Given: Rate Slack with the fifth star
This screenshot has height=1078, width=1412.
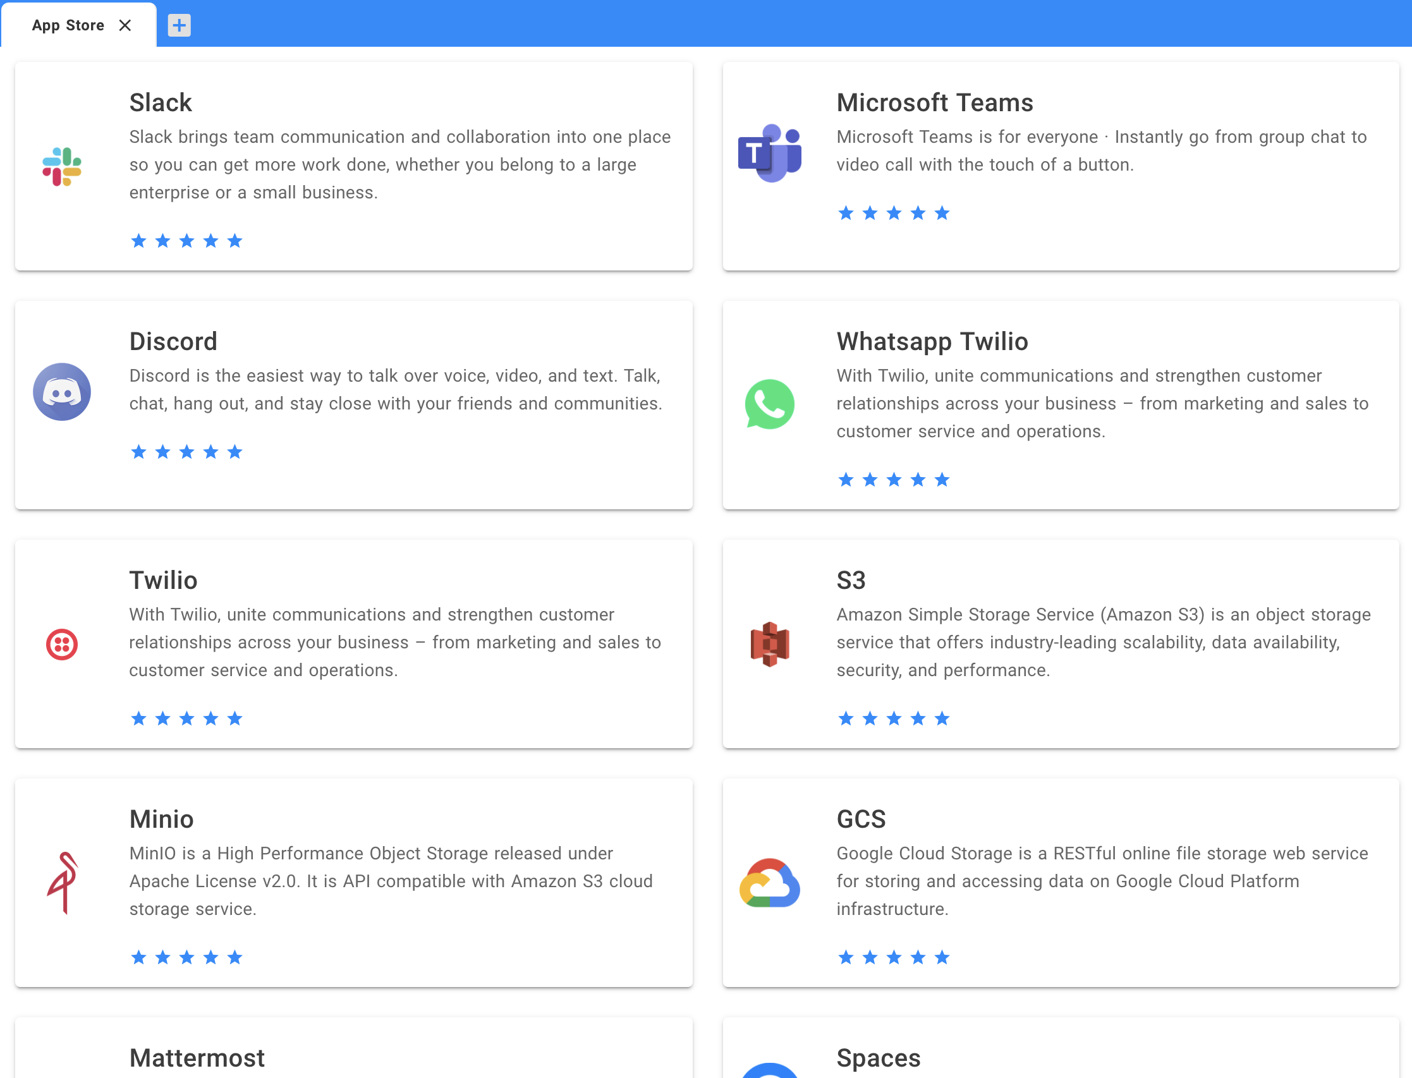Looking at the screenshot, I should click(x=235, y=241).
